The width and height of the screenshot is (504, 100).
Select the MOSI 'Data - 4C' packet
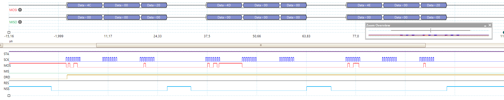84,5
